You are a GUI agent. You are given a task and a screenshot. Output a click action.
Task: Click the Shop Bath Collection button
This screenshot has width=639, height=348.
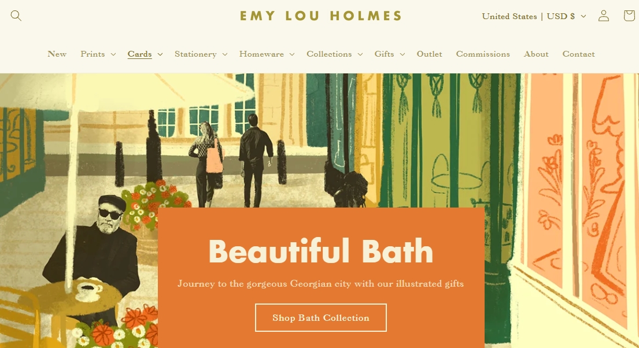(x=321, y=318)
